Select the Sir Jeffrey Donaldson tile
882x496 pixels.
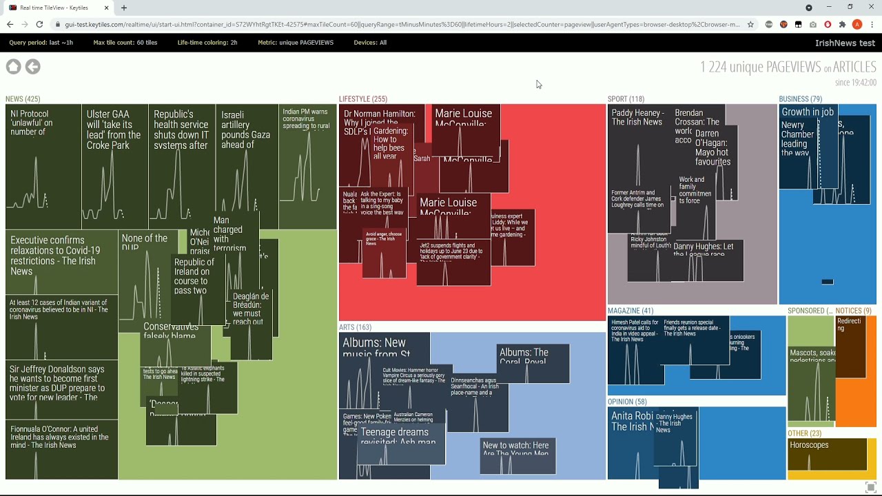(x=61, y=390)
